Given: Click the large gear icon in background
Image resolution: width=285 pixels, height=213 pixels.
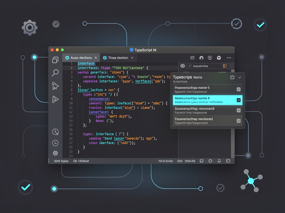Looking at the screenshot, I should (30, 28).
